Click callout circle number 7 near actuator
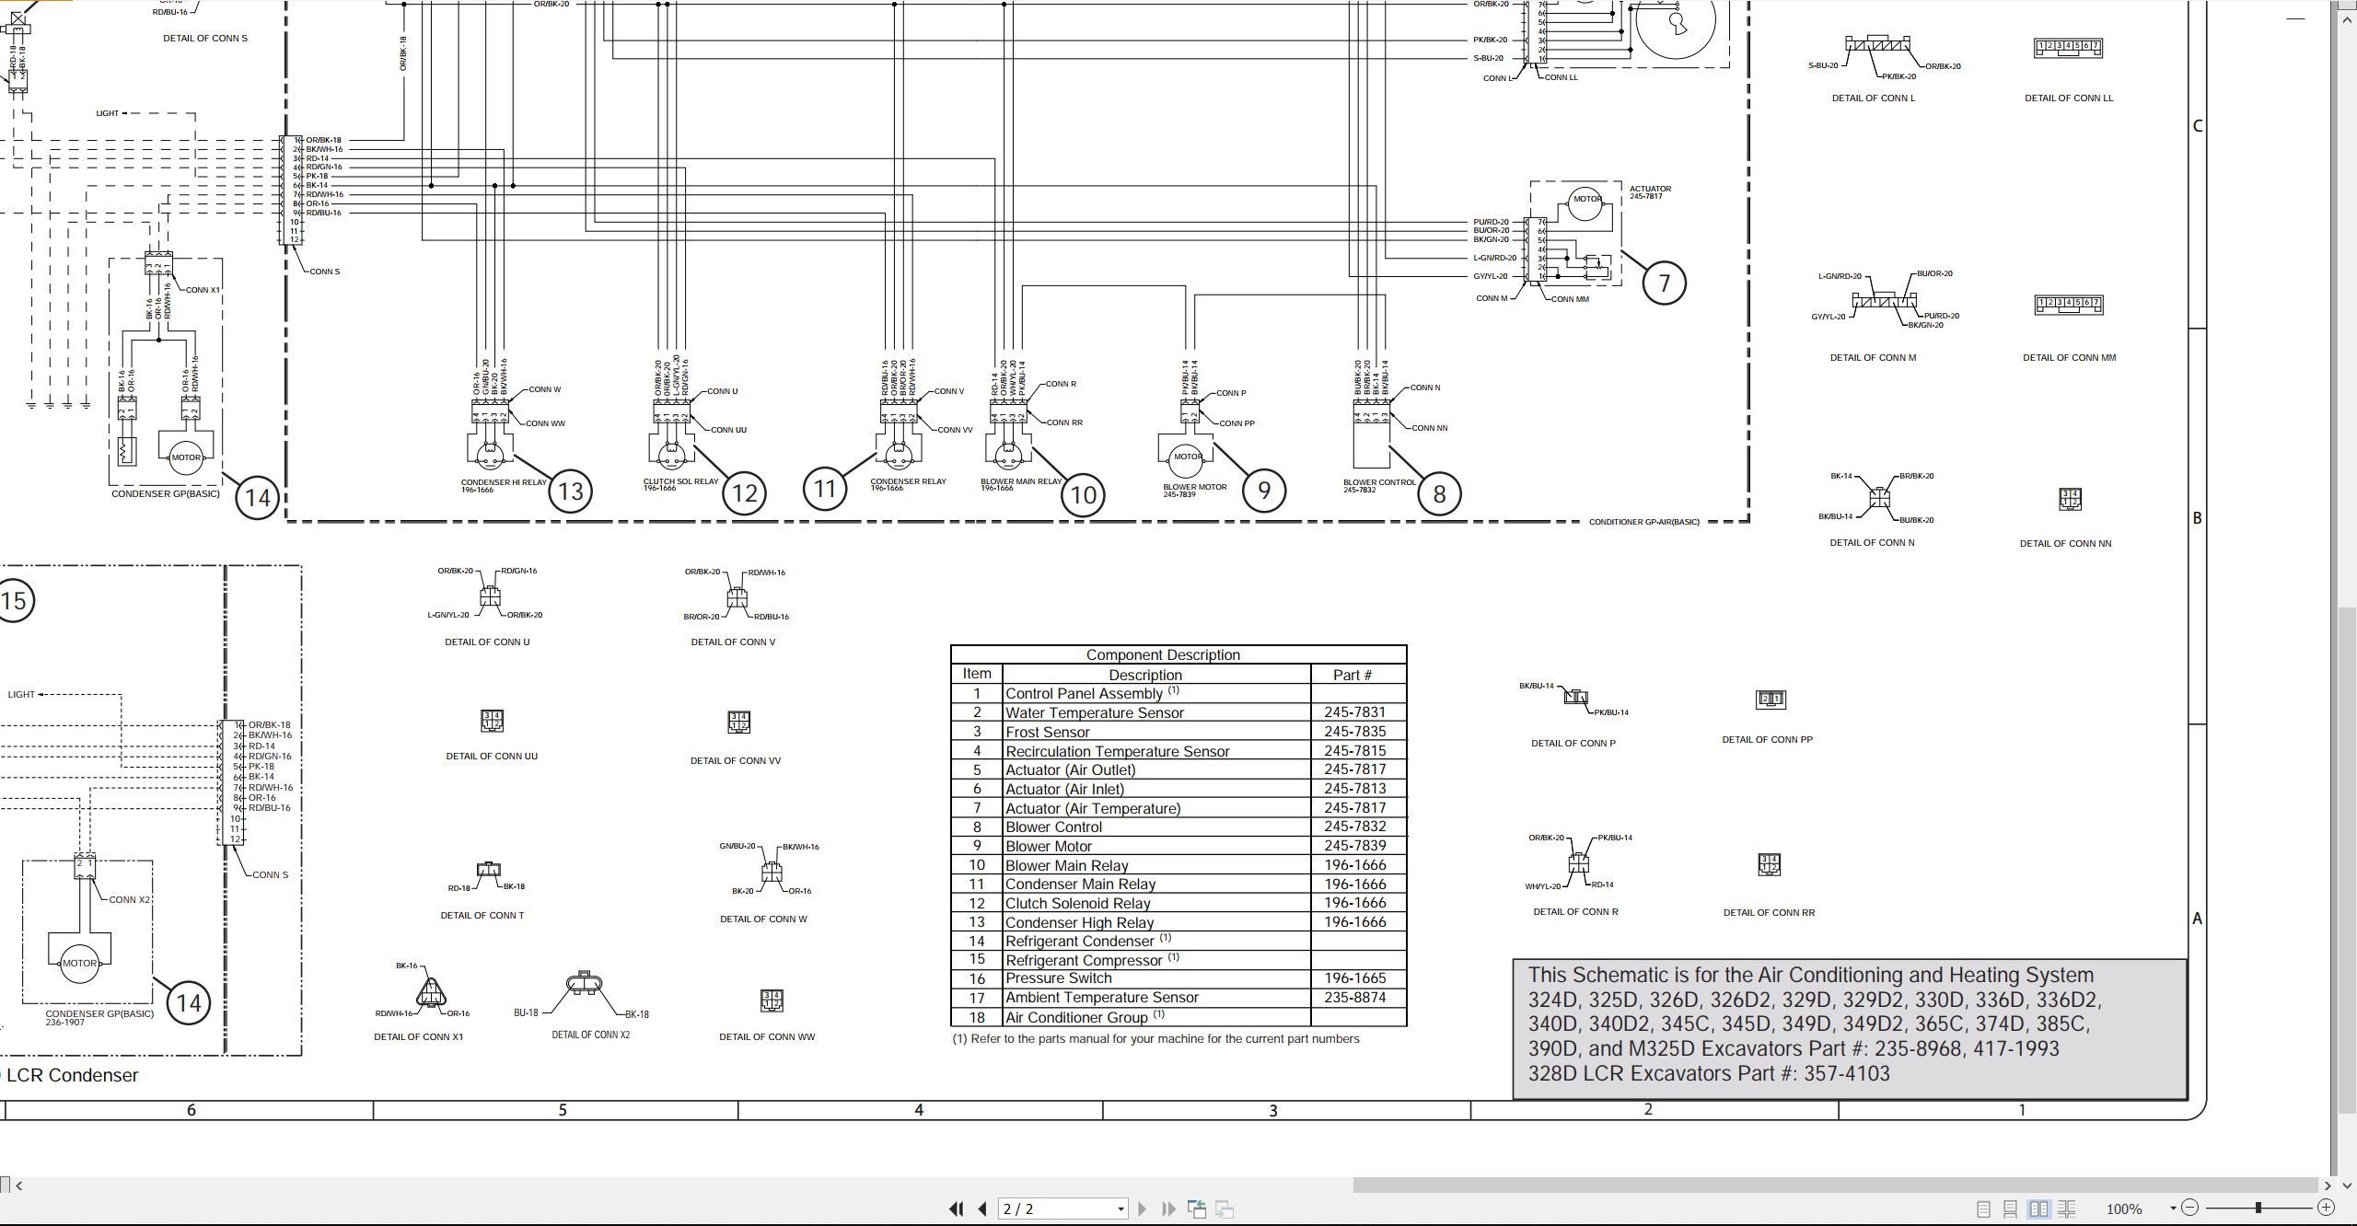Screen dimensions: 2357x1226 [x=1664, y=283]
